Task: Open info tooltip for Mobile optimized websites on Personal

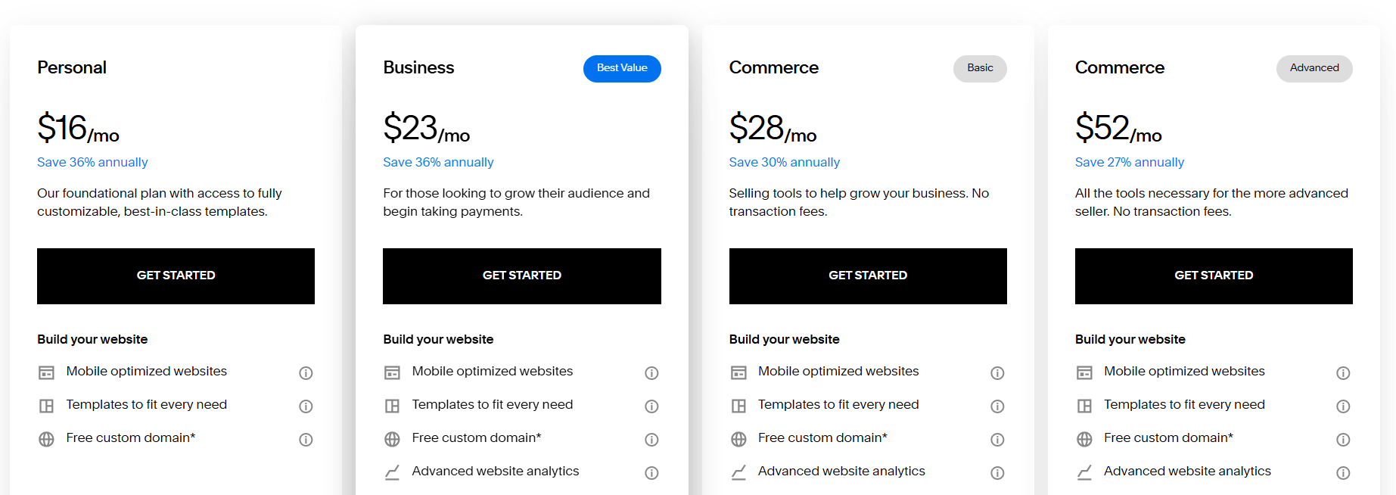Action: point(306,373)
